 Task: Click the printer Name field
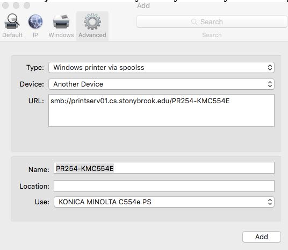(164, 168)
